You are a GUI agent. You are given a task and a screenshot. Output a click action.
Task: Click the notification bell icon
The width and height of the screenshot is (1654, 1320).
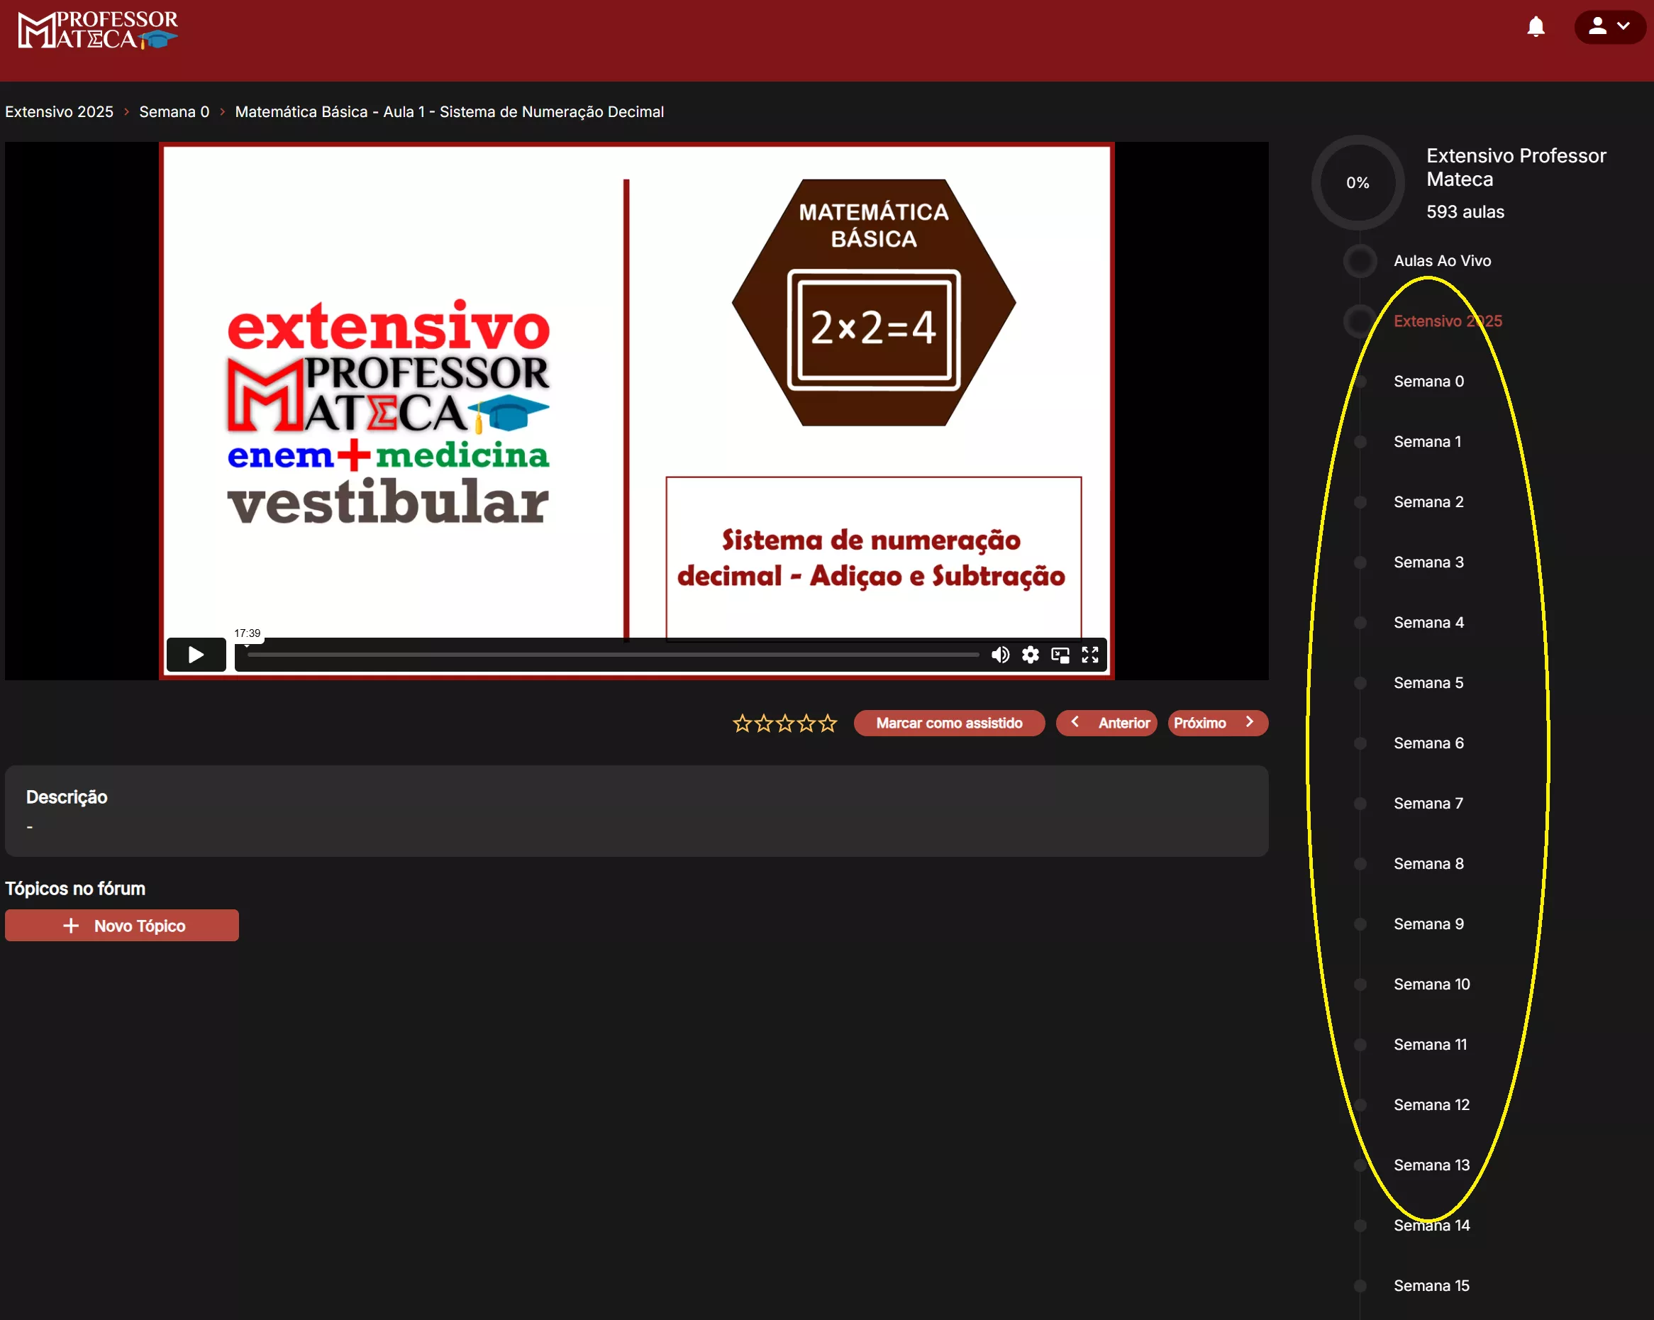click(x=1535, y=27)
